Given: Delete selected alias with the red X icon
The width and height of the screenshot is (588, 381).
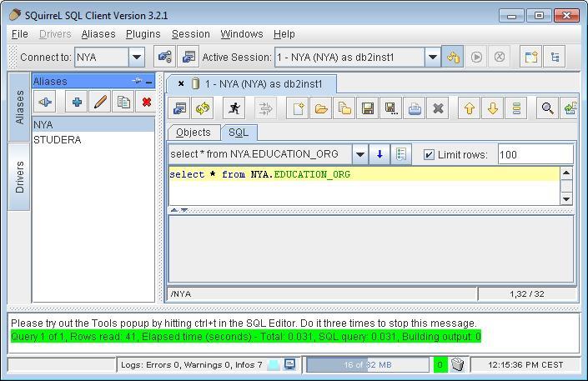Looking at the screenshot, I should coord(146,102).
